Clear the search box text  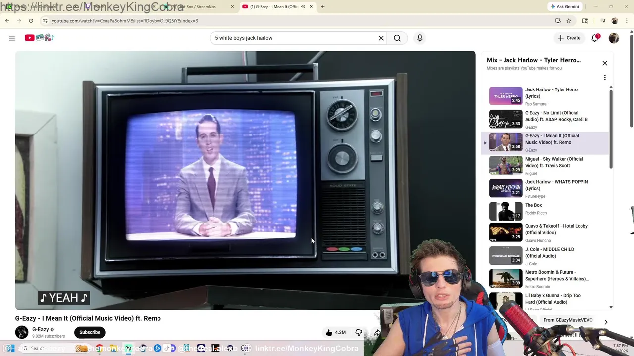[381, 38]
